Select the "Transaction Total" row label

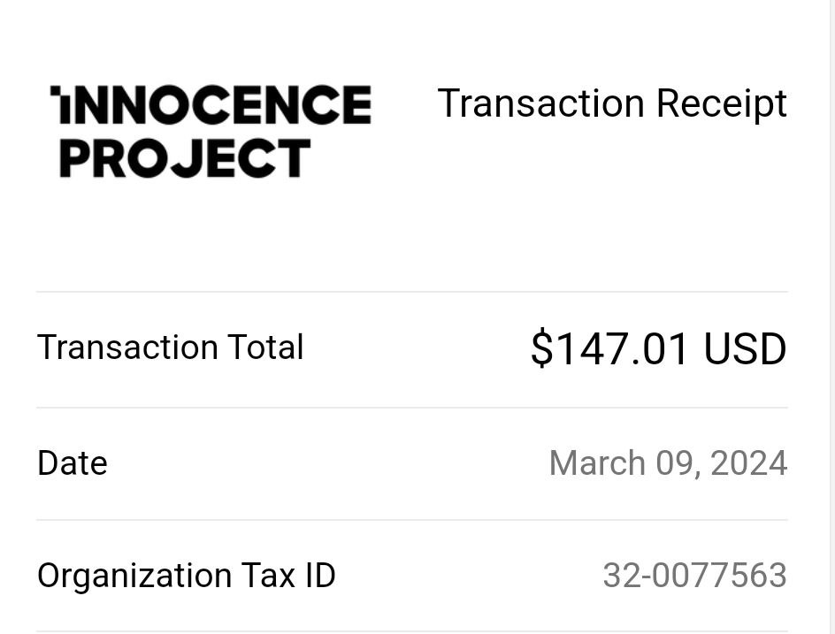click(x=170, y=348)
